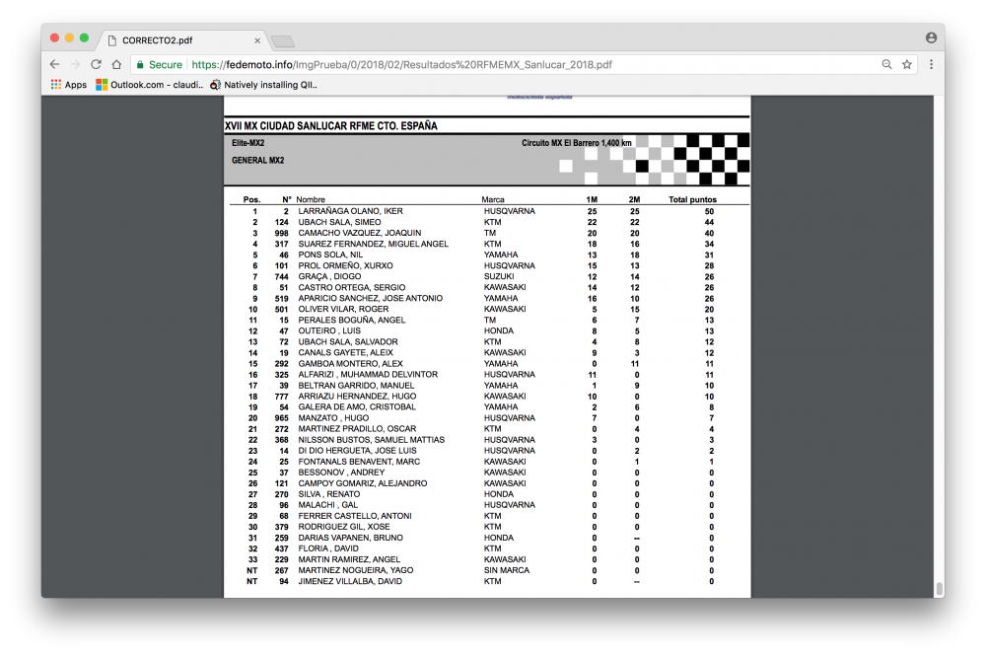Select rider name 'GRAÇA, DIOGO'

[329, 276]
